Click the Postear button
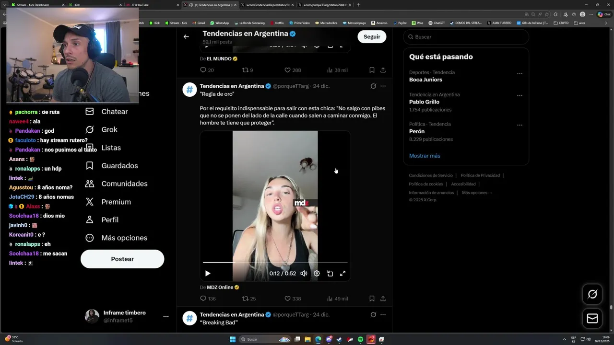Viewport: 614px width, 345px height. point(122,259)
